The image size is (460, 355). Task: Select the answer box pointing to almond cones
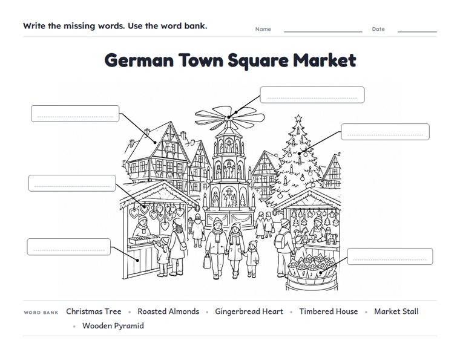point(390,256)
